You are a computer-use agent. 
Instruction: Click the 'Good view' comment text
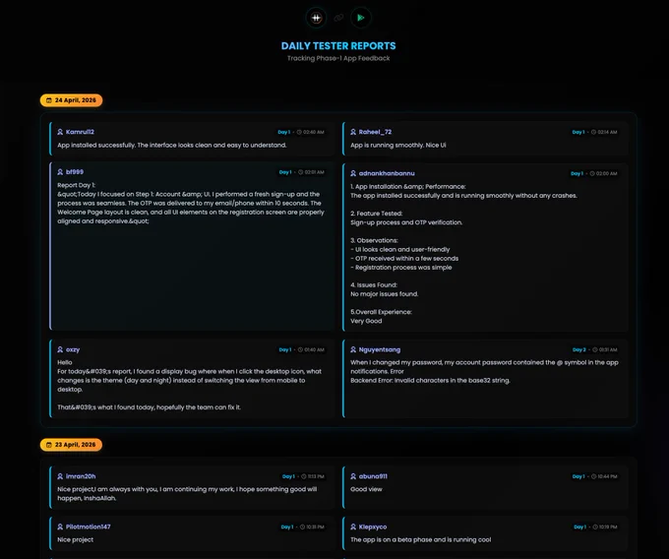pyautogui.click(x=366, y=489)
